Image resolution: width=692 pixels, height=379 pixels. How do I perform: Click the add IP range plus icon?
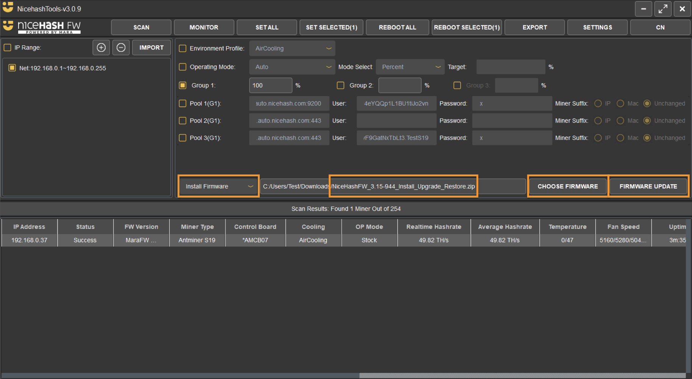click(x=101, y=47)
